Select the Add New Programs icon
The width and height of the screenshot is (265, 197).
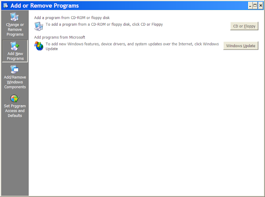[x=15, y=46]
